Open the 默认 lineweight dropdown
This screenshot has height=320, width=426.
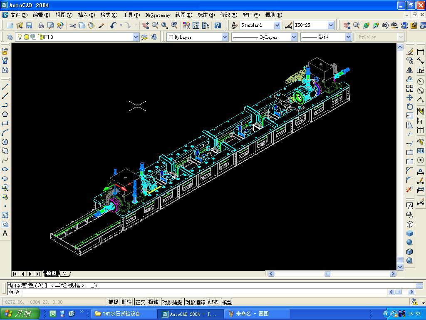348,37
